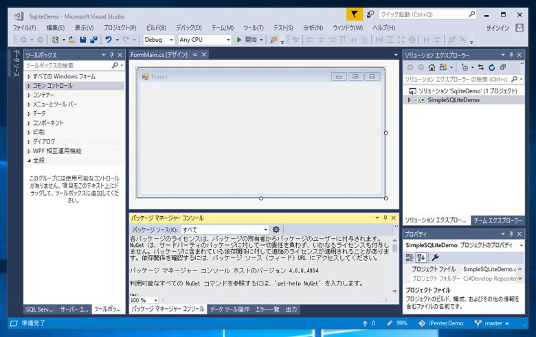Click the Undo arrow icon

(109, 40)
